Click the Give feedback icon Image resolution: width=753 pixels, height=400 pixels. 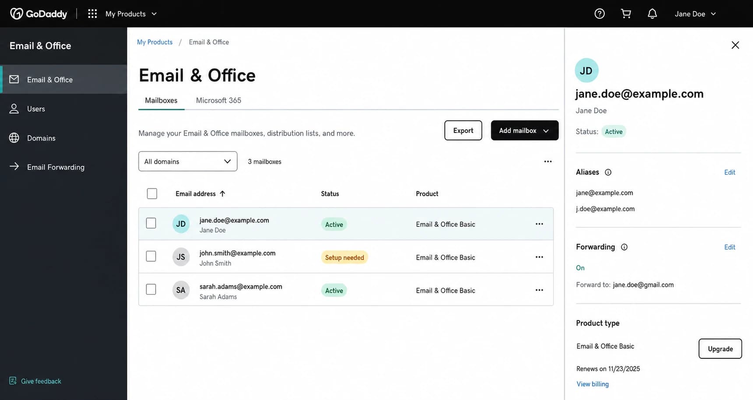13,381
